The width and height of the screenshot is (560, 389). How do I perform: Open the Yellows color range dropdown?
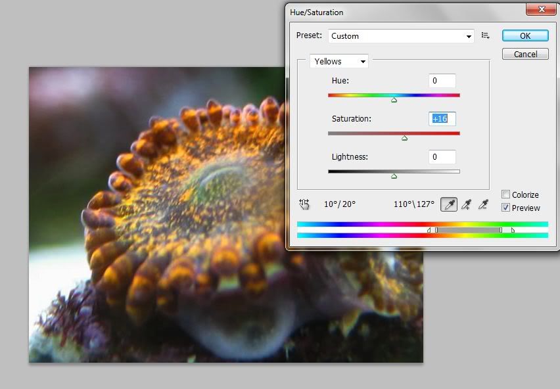pos(339,61)
